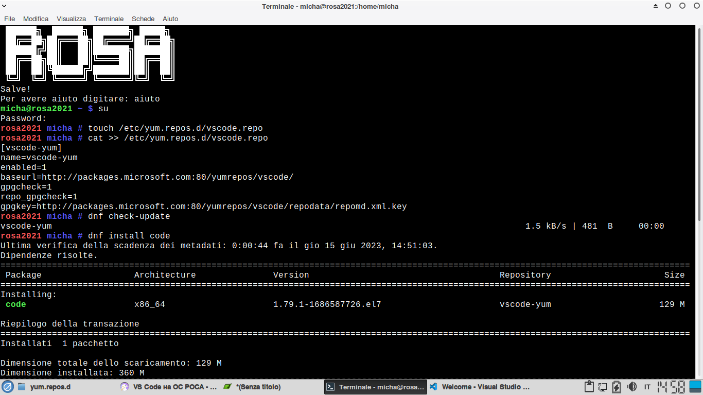Click the 'Ultima verifica della scadenza' metadata line

click(x=219, y=246)
